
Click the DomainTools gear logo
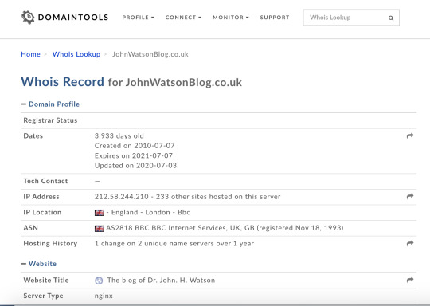[x=28, y=18]
